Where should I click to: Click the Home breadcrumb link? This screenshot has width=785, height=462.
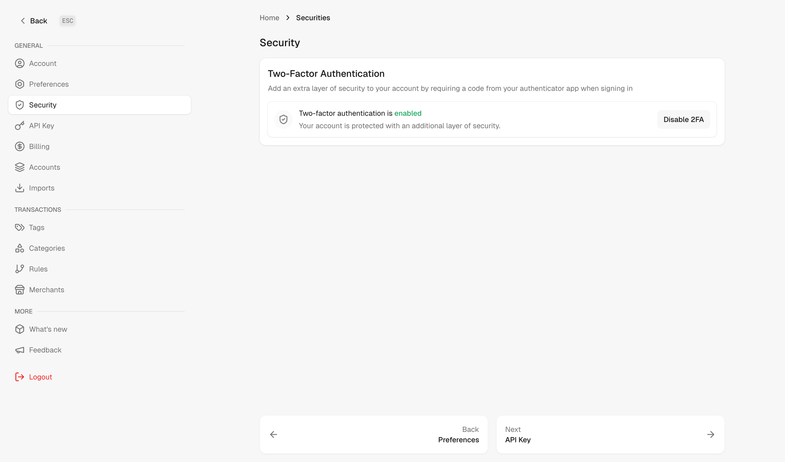coord(269,18)
